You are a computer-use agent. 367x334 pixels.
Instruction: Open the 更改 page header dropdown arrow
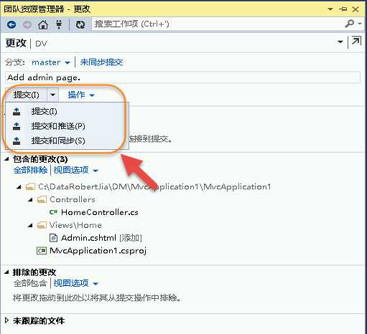point(340,42)
